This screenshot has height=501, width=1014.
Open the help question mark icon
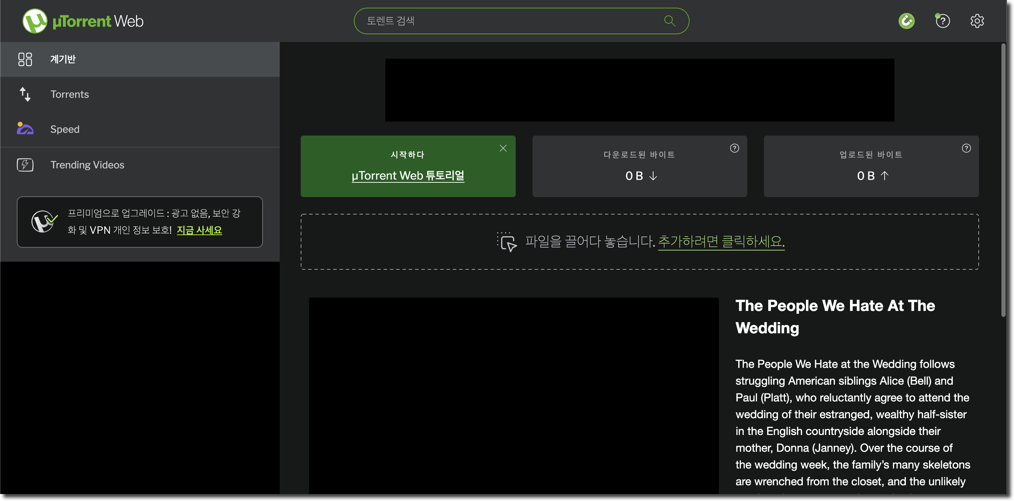942,21
